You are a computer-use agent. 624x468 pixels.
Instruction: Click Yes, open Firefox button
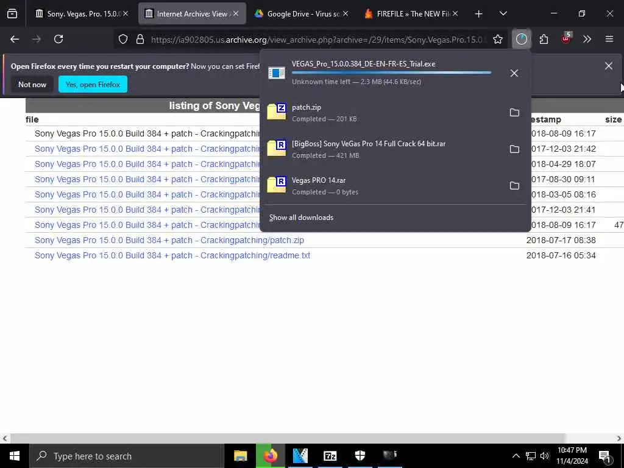pos(93,84)
